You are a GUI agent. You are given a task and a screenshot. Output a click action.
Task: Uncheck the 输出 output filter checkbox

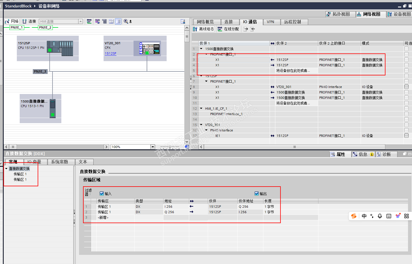pos(257,193)
